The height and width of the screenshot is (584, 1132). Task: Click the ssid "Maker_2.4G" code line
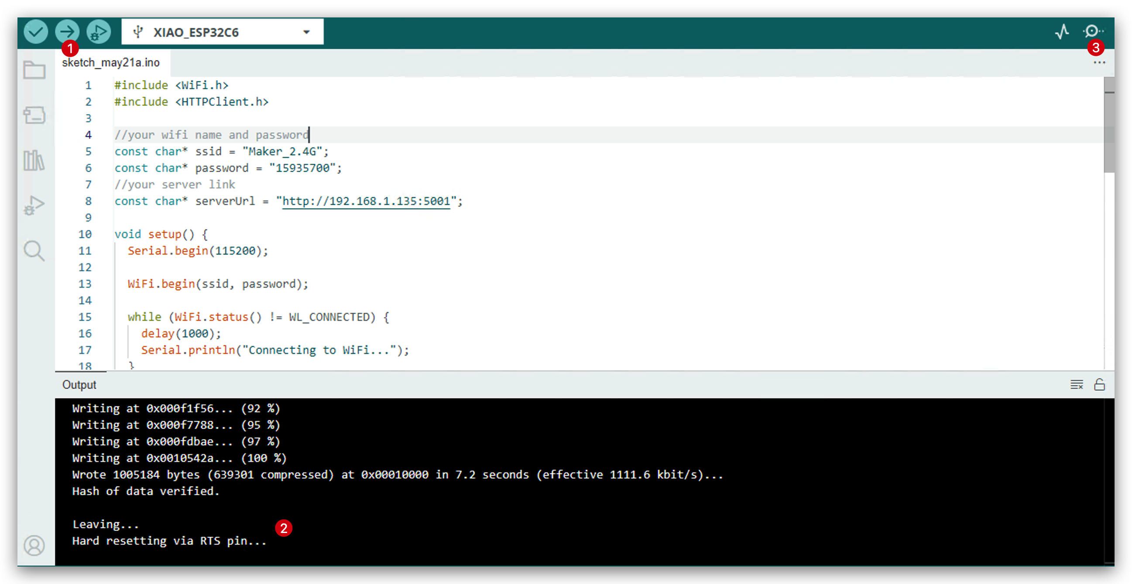pos(222,152)
